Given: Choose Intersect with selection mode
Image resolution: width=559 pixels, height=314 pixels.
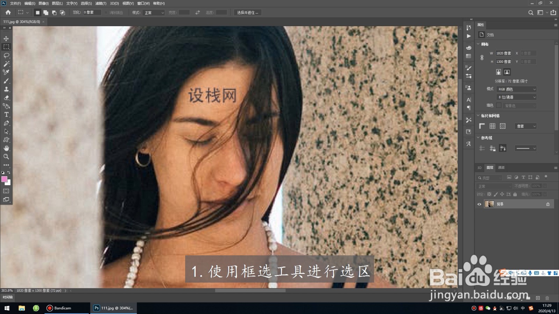Looking at the screenshot, I should pos(63,13).
